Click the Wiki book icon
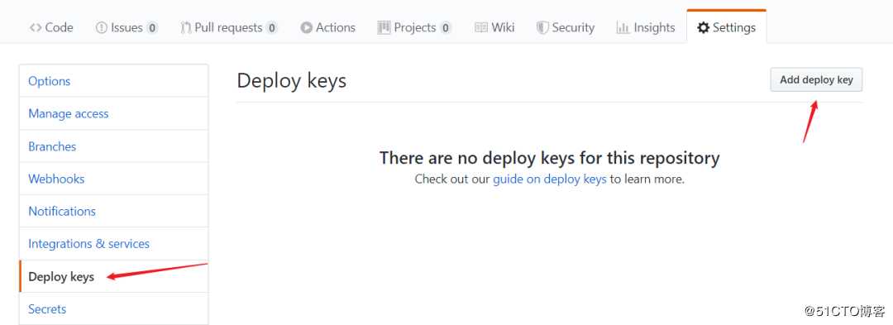This screenshot has width=893, height=325. tap(481, 27)
